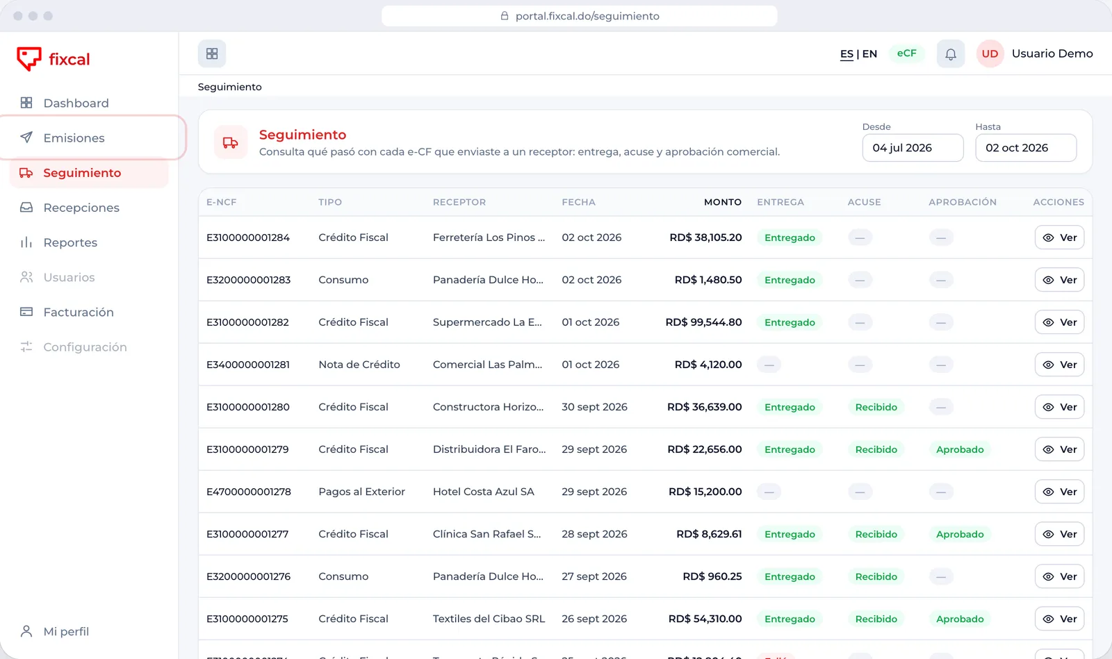This screenshot has width=1112, height=659.
Task: Click the Configuración sliders icon
Action: click(x=26, y=347)
